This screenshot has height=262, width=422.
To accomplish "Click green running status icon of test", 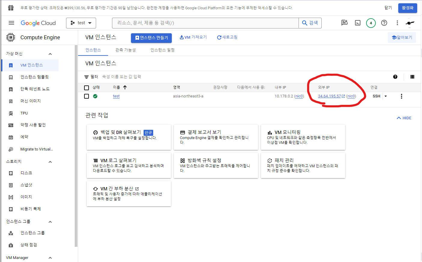I will 95,96.
